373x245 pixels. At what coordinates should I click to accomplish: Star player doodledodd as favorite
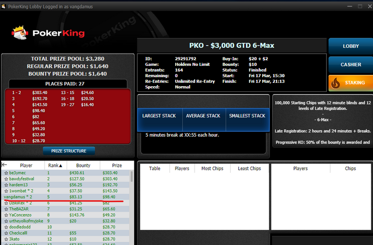pyautogui.click(x=6, y=227)
